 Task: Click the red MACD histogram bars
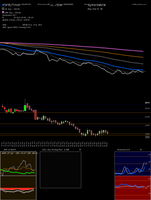17,189
